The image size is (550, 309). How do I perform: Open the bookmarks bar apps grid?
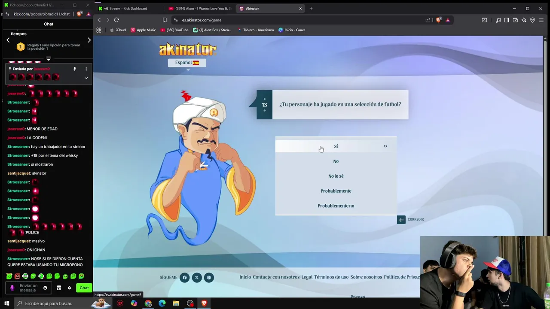(x=99, y=30)
